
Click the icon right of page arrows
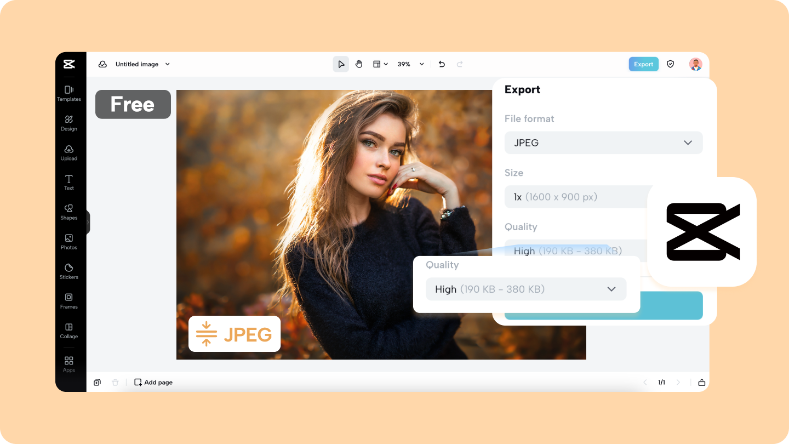click(701, 382)
